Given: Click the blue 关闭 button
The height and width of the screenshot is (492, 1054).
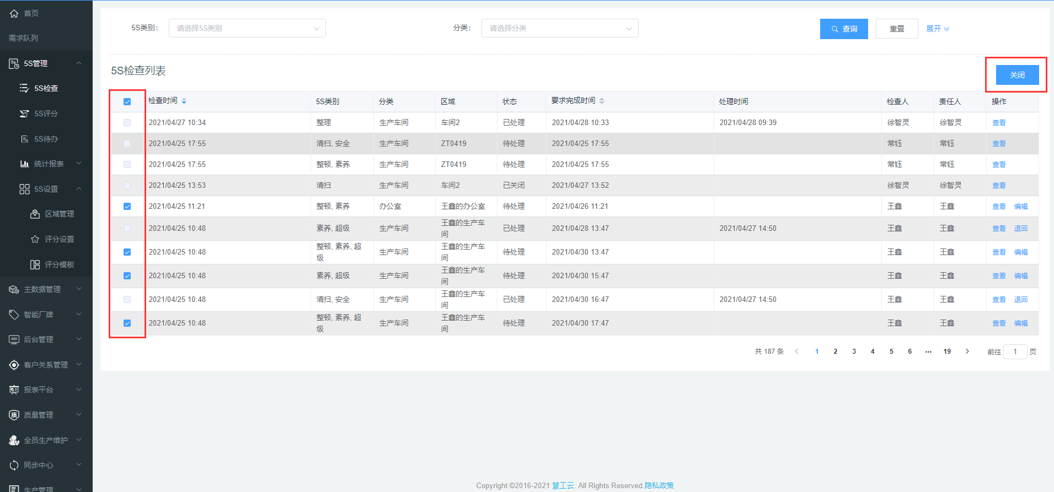Looking at the screenshot, I should [1017, 75].
